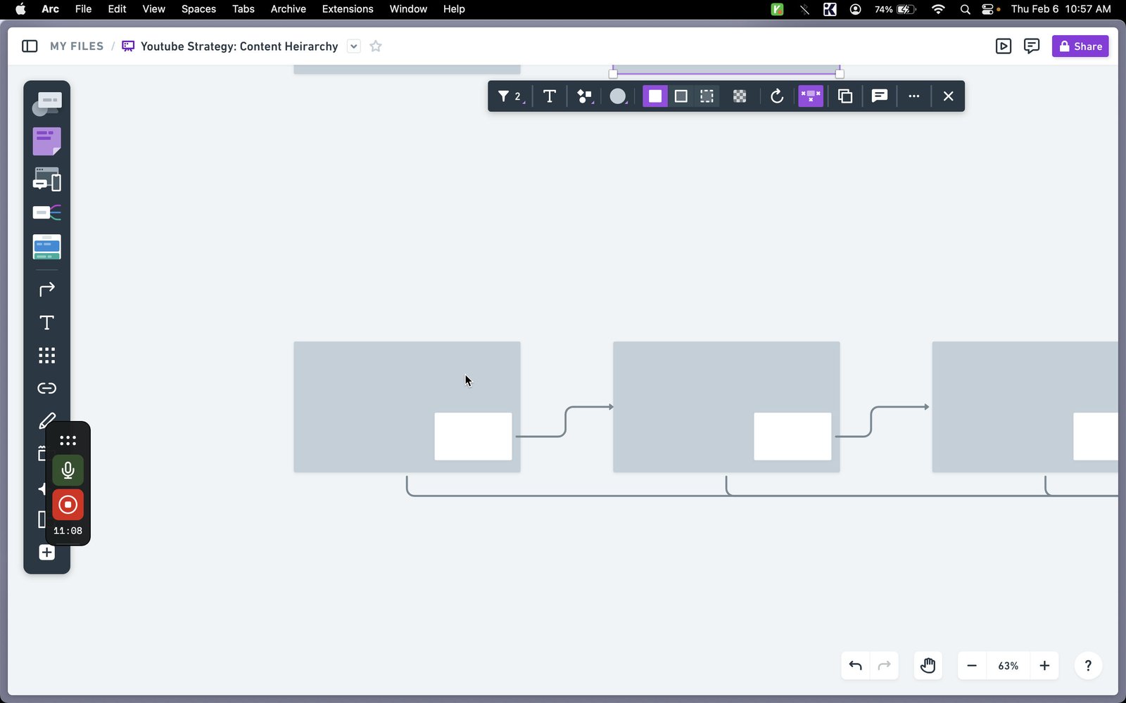Stop the screen recording
1126x703 pixels.
pos(68,505)
